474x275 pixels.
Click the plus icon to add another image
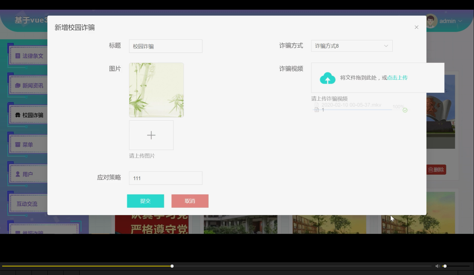(x=151, y=135)
